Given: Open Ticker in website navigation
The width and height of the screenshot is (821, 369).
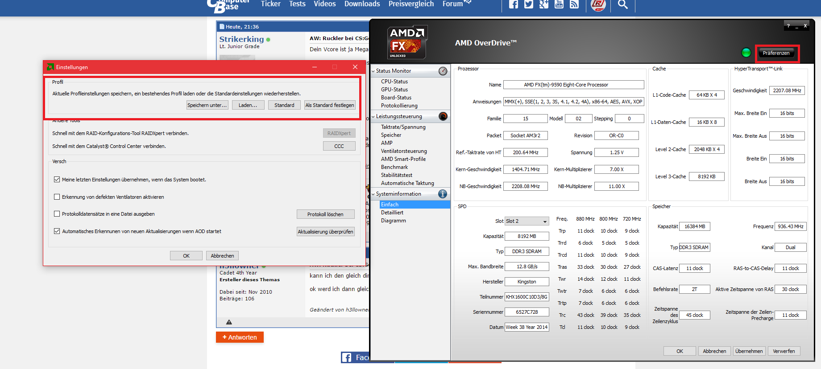Looking at the screenshot, I should [270, 4].
